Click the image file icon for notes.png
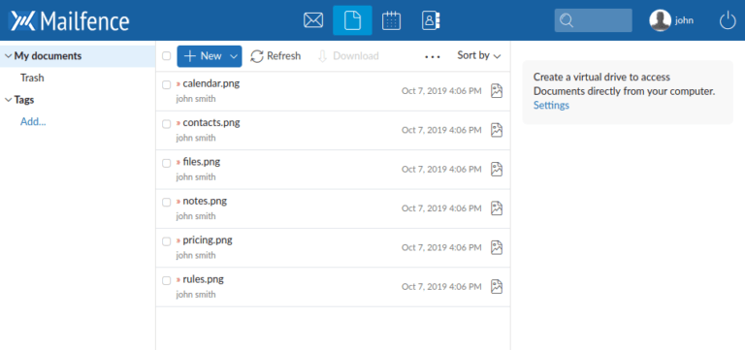745x350 pixels. tap(497, 208)
